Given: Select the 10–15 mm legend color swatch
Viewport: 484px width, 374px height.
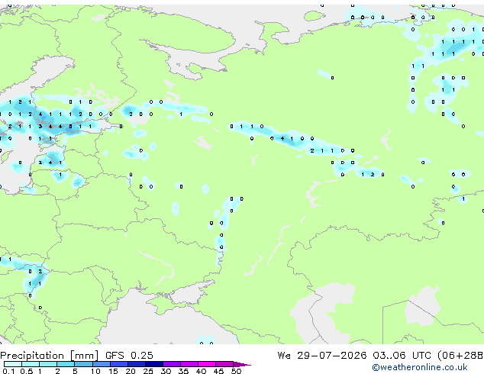Looking at the screenshot, I should pyautogui.click(x=101, y=364).
